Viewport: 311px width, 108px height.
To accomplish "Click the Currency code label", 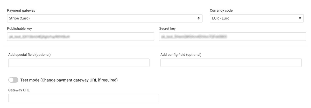I will tap(221, 11).
